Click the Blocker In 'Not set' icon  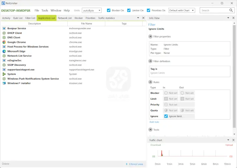166,93
